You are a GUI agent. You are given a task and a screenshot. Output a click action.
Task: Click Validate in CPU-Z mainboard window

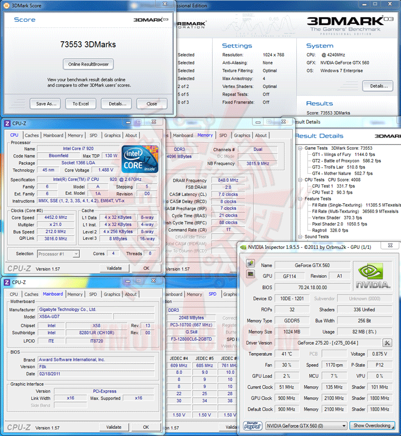[x=114, y=427]
